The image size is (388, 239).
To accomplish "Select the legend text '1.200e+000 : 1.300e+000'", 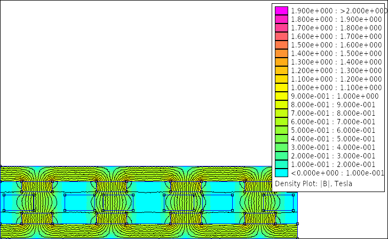I will (336, 70).
